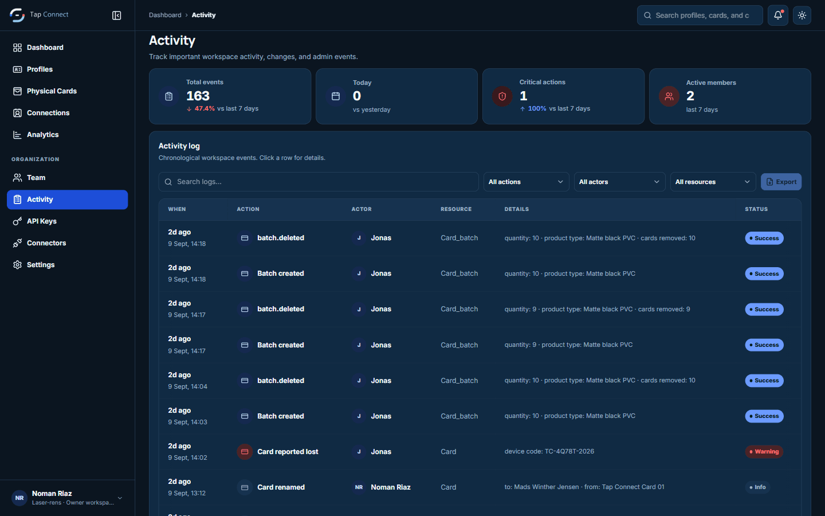The image size is (825, 516).
Task: Click the Warning status badge
Action: 764,452
